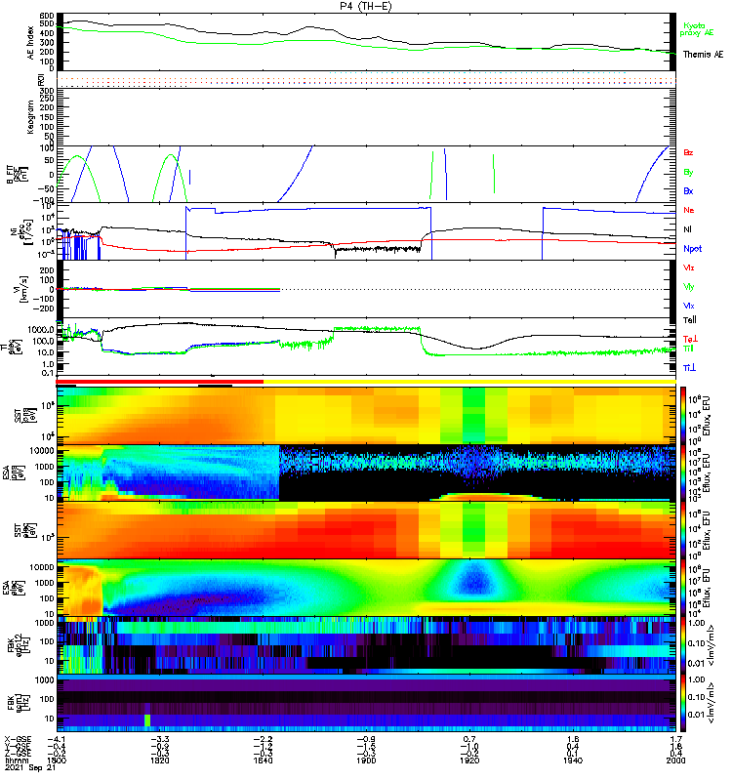
Task: Click the red "Bz" legend label
Action: coord(688,152)
